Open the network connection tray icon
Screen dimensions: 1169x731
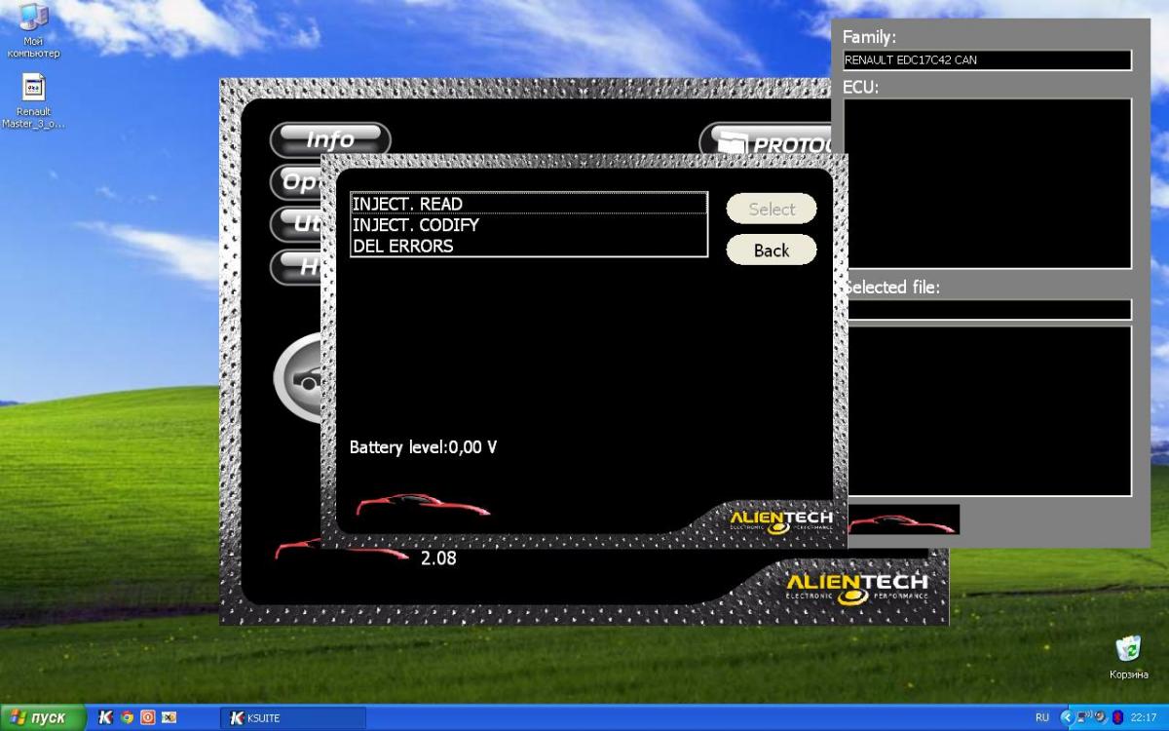click(x=1083, y=718)
